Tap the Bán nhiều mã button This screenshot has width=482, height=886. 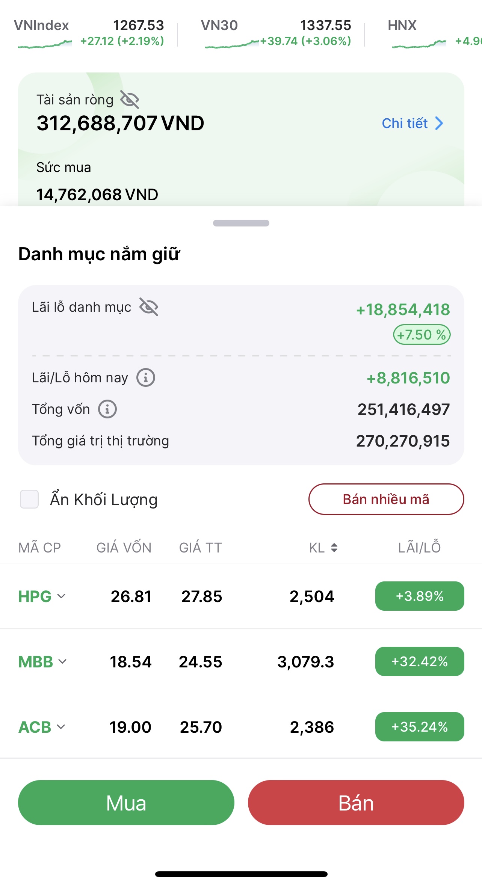tap(386, 499)
